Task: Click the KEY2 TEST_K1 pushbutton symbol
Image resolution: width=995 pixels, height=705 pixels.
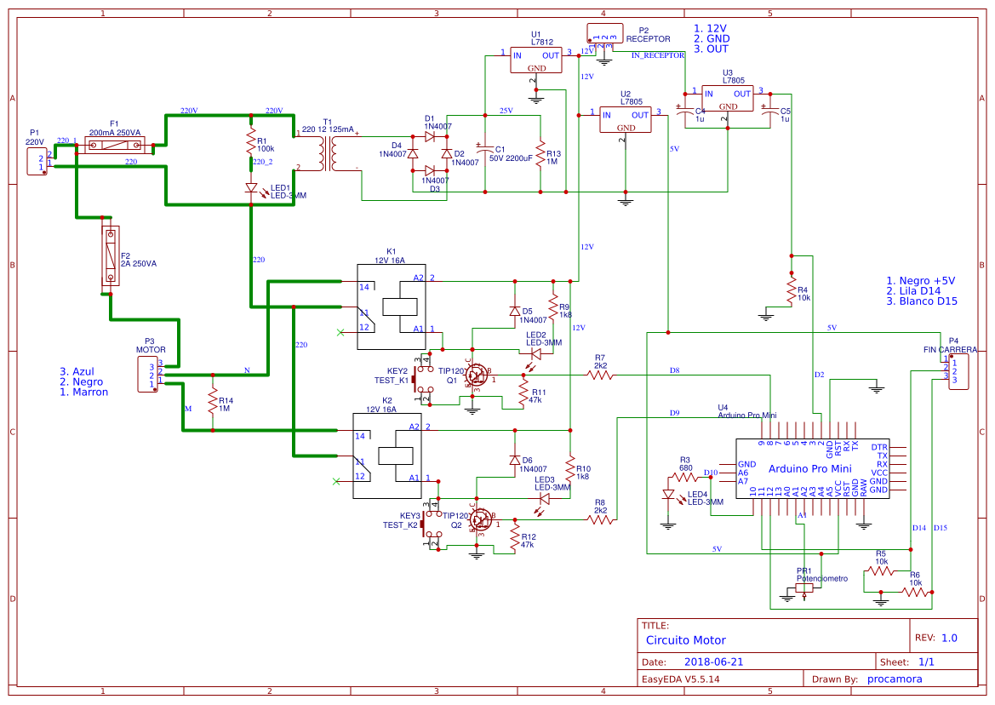Action: (x=424, y=380)
